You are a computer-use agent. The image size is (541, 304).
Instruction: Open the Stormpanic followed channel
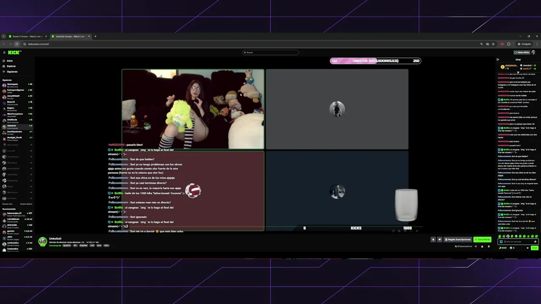pos(17,85)
